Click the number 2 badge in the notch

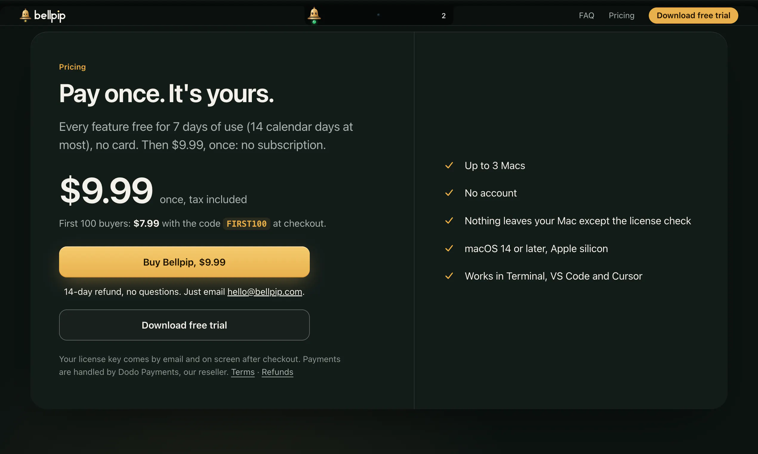(x=443, y=16)
